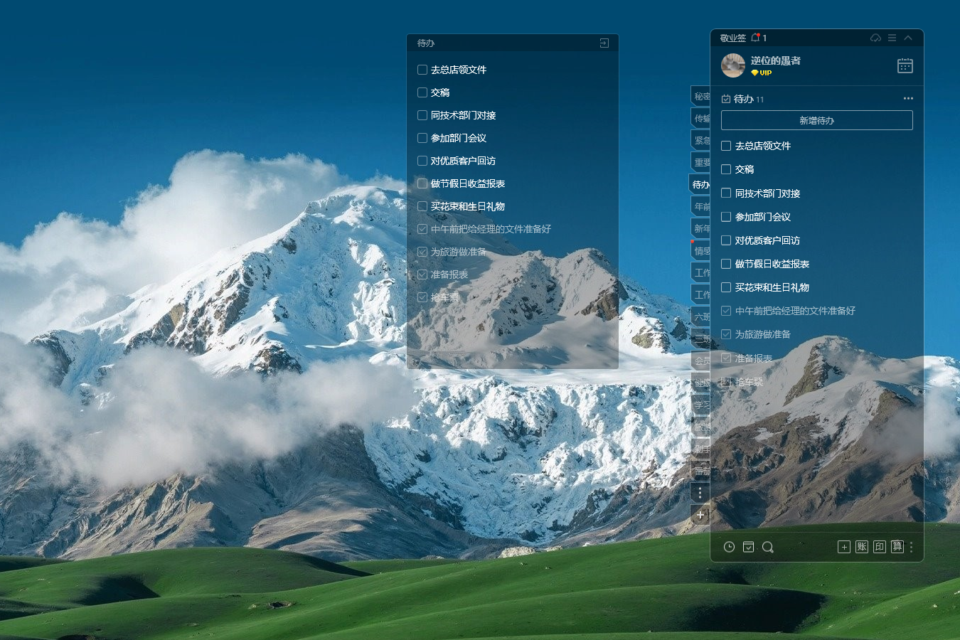Viewport: 960px width, 640px height.
Task: Select the 紧急 category tab
Action: [x=701, y=140]
